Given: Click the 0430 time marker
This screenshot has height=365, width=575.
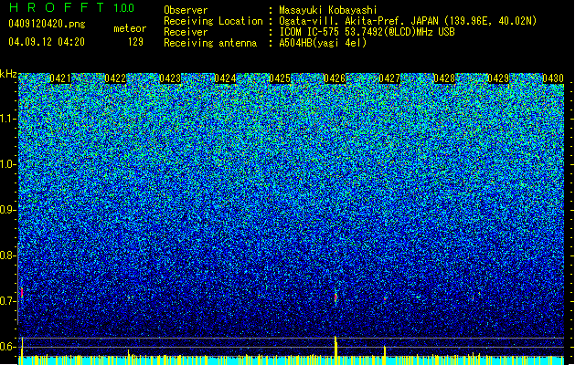Looking at the screenshot, I should click(x=553, y=78).
